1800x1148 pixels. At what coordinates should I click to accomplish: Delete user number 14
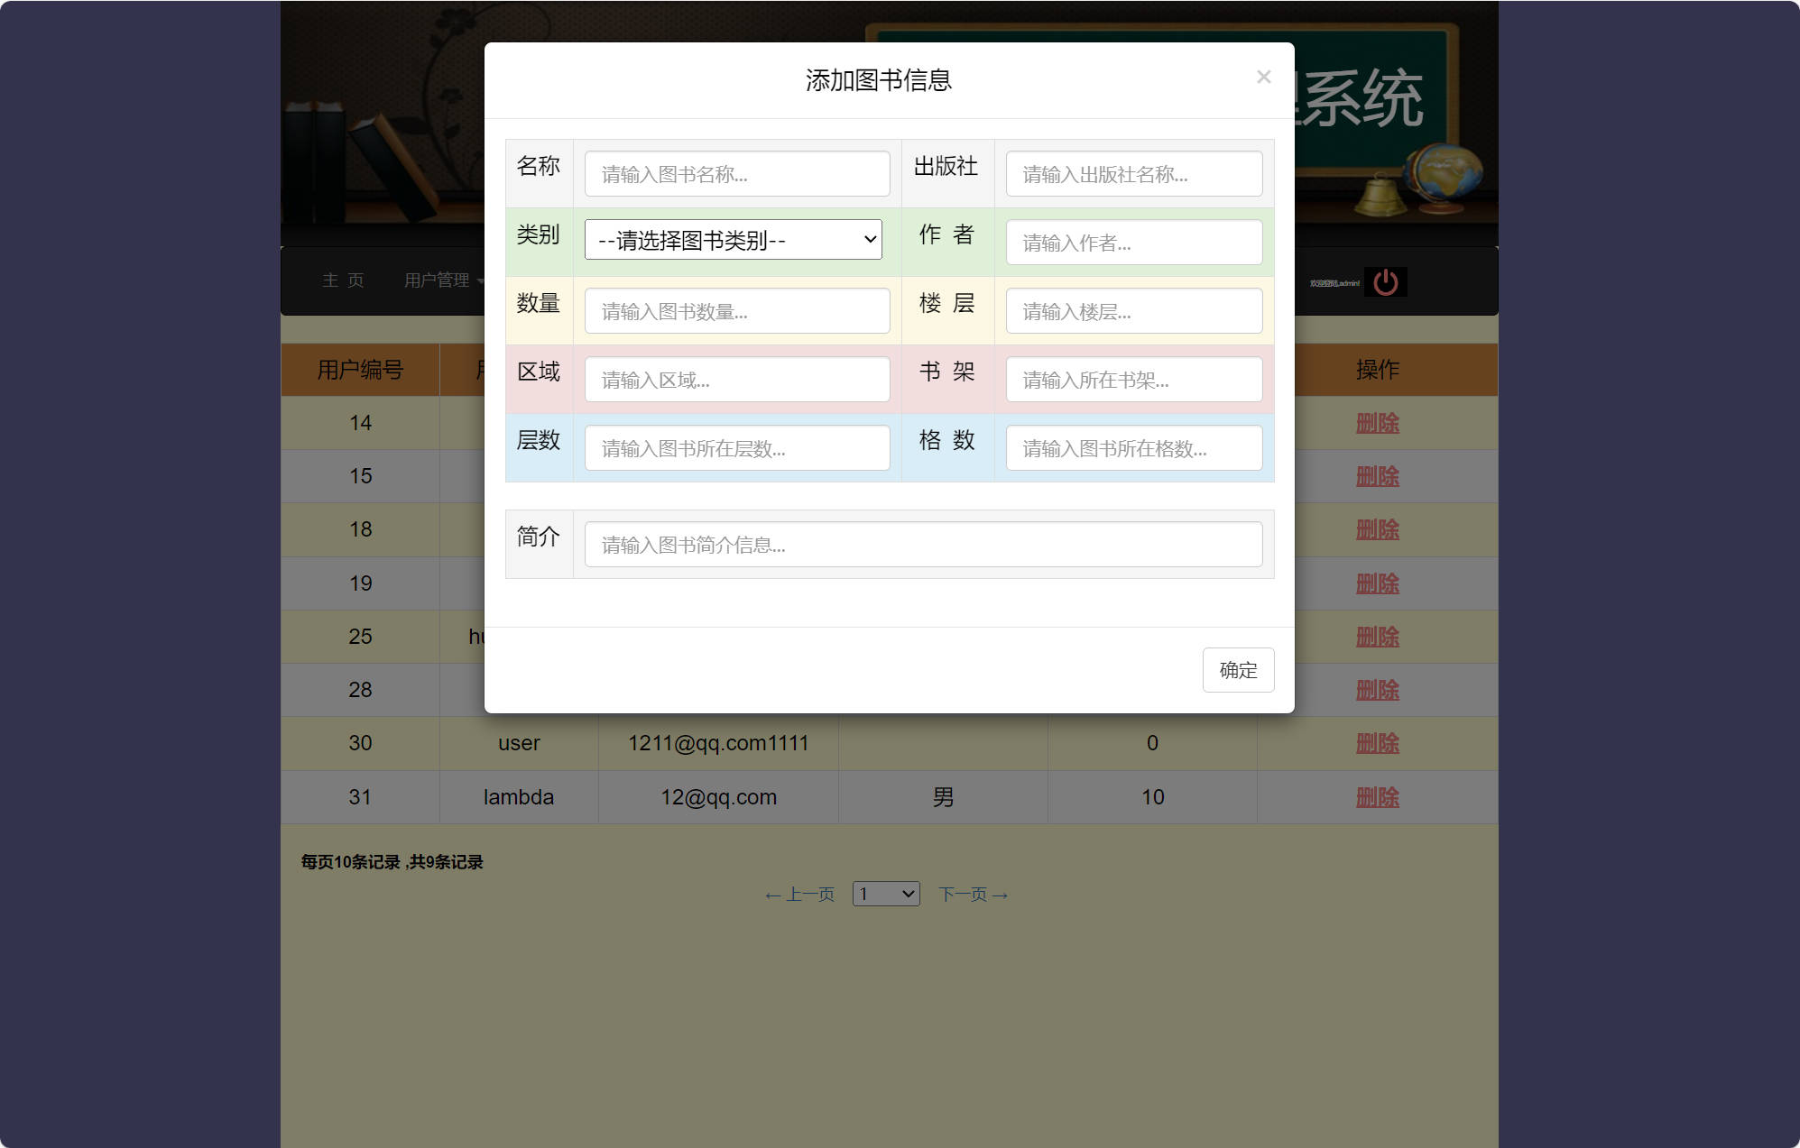[x=1377, y=423]
